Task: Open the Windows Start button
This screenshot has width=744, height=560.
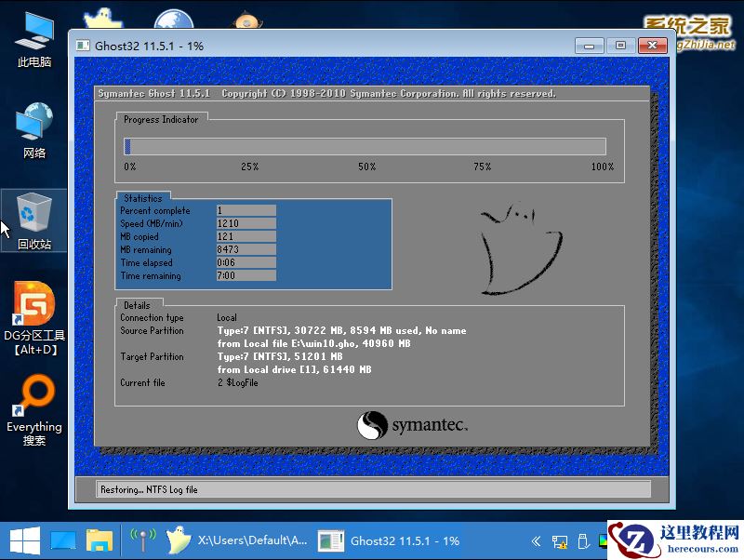Action: pos(25,541)
